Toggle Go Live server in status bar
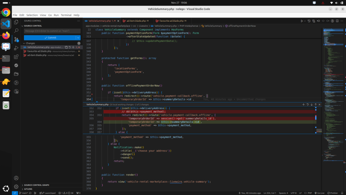This screenshot has width=346, height=195. click(319, 193)
